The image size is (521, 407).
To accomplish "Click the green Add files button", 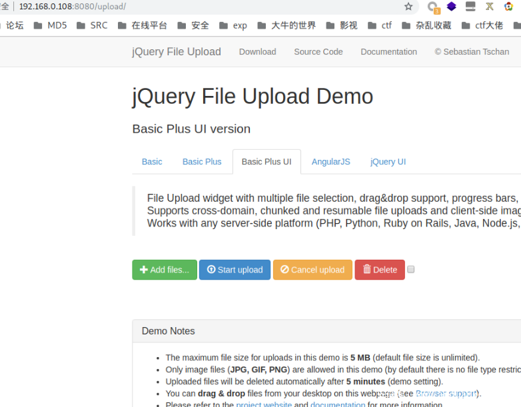I will click(x=165, y=270).
